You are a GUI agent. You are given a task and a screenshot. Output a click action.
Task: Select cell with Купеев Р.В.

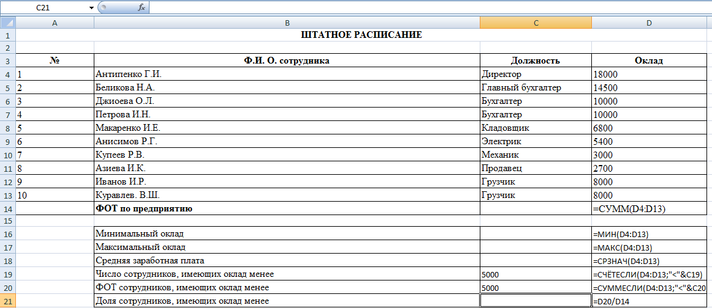[x=287, y=155]
